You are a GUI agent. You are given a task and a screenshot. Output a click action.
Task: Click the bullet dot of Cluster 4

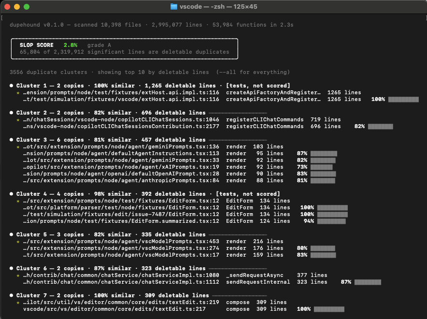11,194
